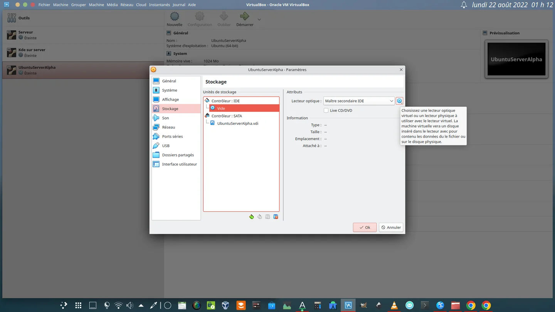This screenshot has width=555, height=312.
Task: Open the calculator from the dock
Action: [318, 305]
